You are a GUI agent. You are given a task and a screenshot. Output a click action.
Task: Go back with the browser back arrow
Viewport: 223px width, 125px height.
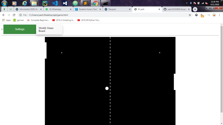(4, 15)
